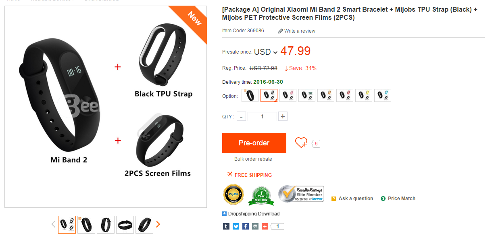Click the print icon
Screen dimensions: 494x238
pyautogui.click(x=255, y=226)
